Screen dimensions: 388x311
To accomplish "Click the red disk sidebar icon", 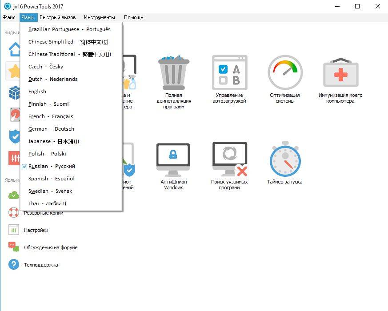I will (x=15, y=115).
